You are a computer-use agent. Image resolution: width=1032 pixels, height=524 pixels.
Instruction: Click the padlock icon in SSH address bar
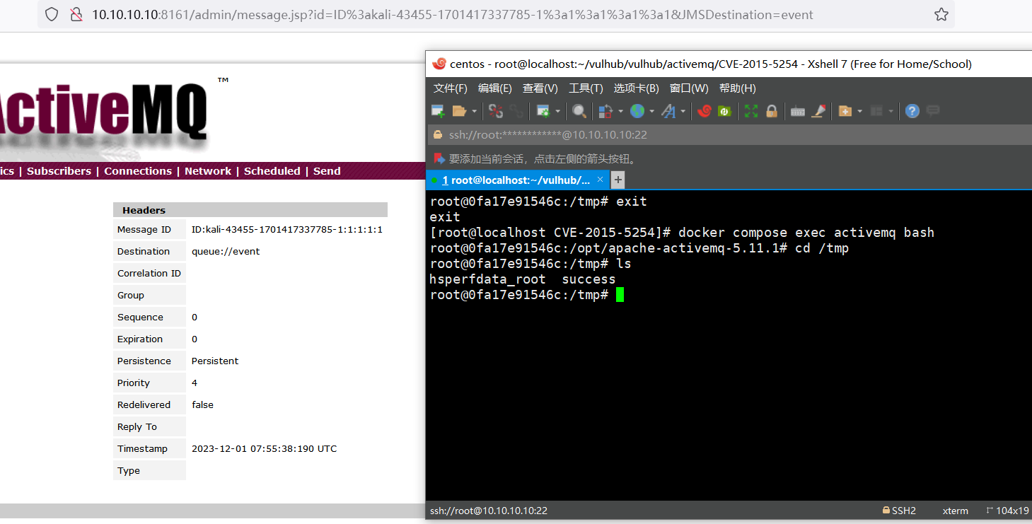[x=438, y=134]
